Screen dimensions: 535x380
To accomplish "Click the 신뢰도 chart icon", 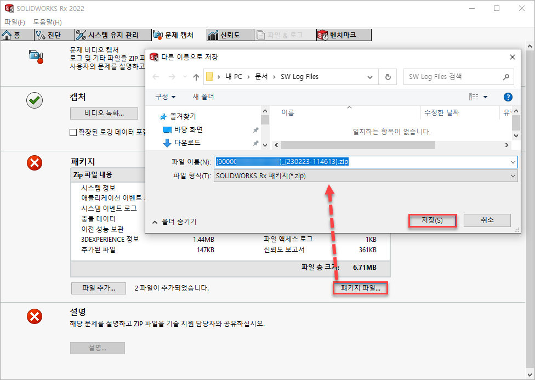I will coord(213,35).
